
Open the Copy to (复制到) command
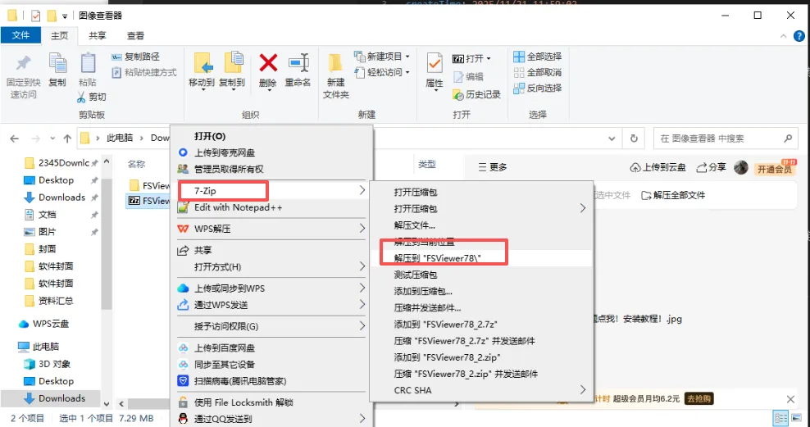pos(232,71)
